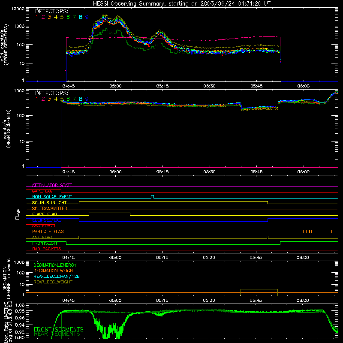
Task: Click the DECIMATION_WEIGHT legend entry
Action: (x=54, y=271)
